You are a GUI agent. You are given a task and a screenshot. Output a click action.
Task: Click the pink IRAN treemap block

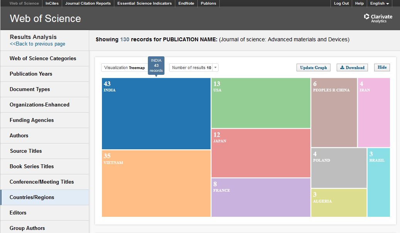(374, 112)
